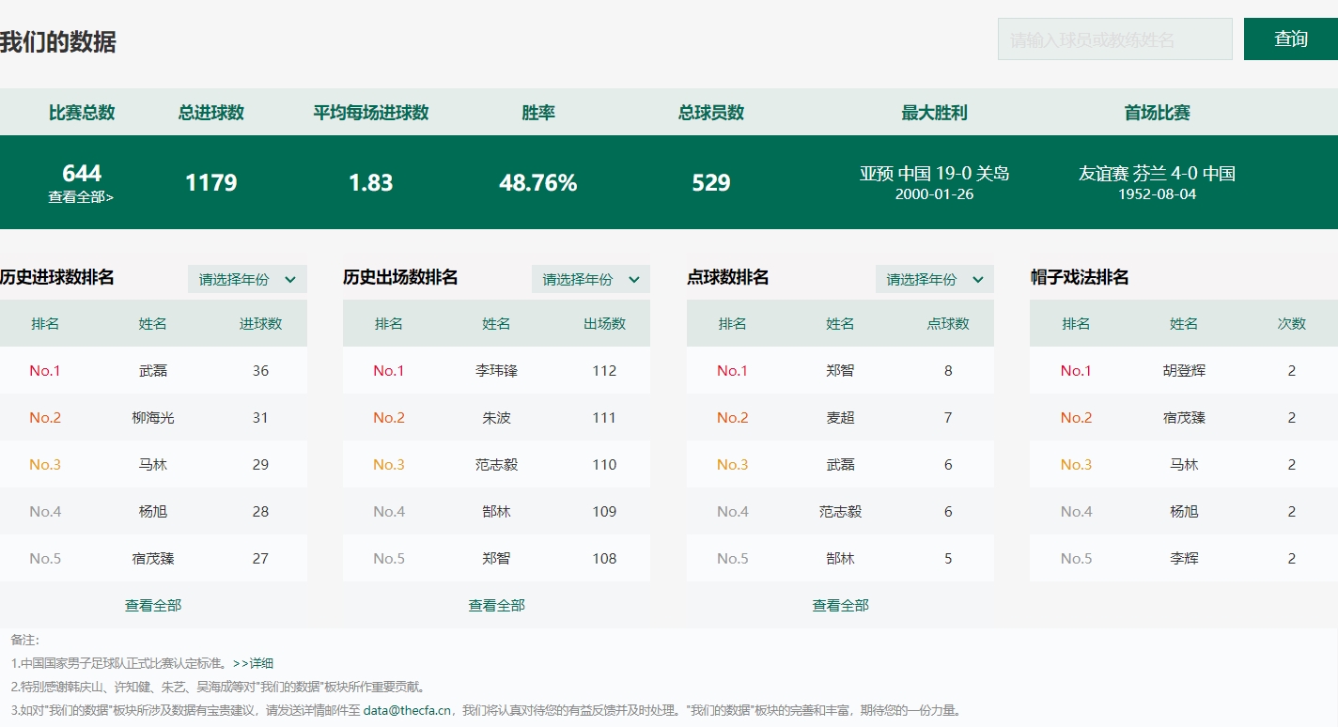This screenshot has height=727, width=1338.
Task: Select 范志毅 in penalty ranking
Action: click(841, 512)
